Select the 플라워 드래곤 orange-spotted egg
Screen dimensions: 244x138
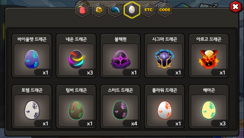pyautogui.click(x=164, y=110)
